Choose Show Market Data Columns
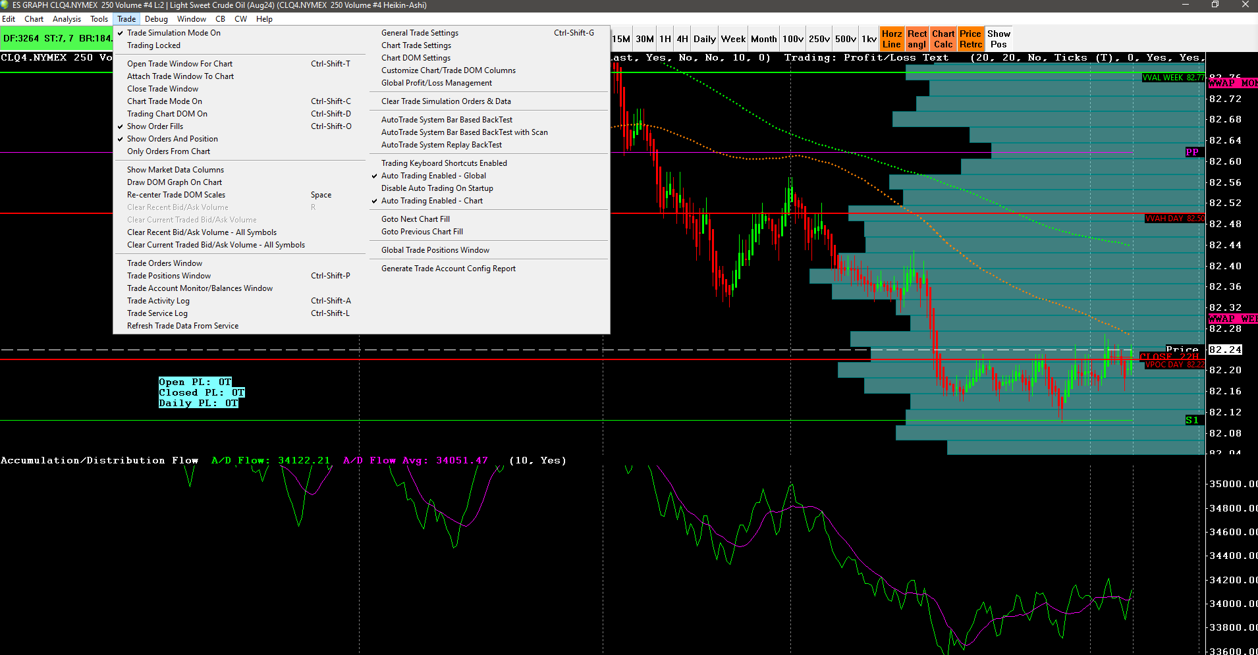 [239, 170]
